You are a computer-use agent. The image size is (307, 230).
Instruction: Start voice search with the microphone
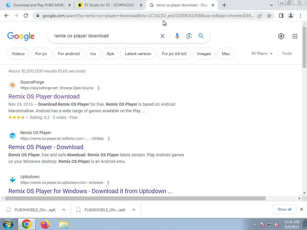pos(177,36)
